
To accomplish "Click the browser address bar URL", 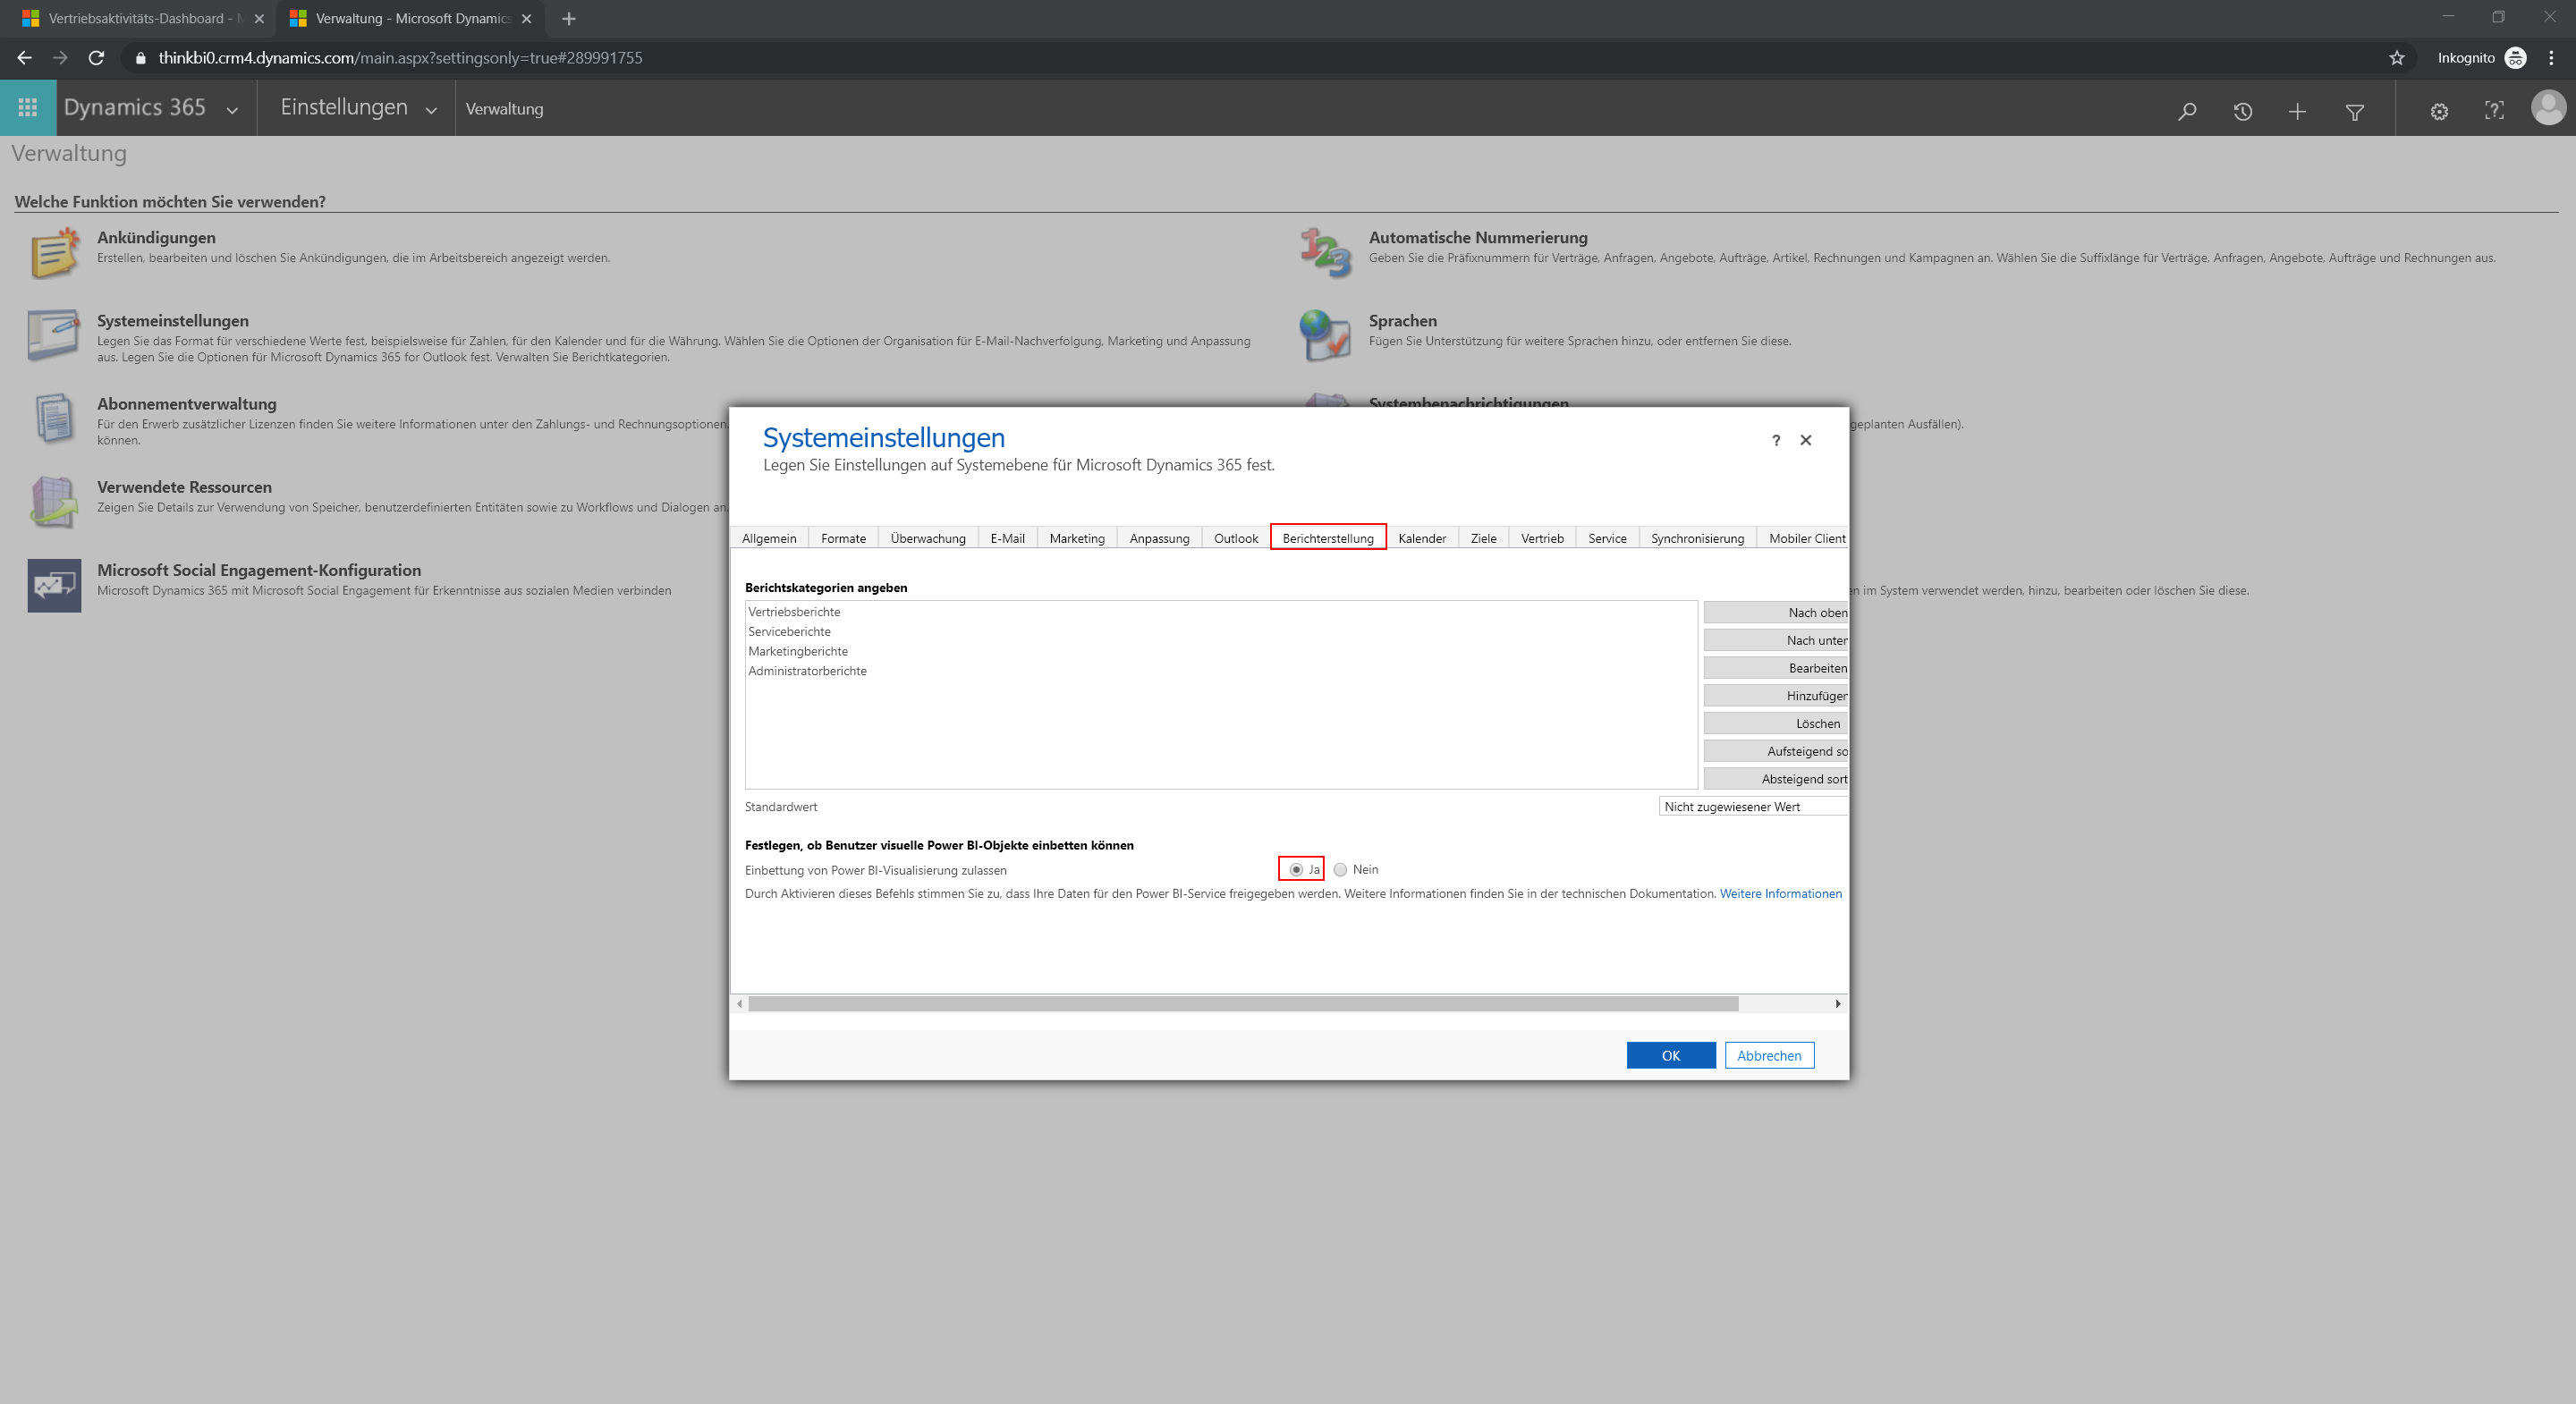I will [x=400, y=58].
